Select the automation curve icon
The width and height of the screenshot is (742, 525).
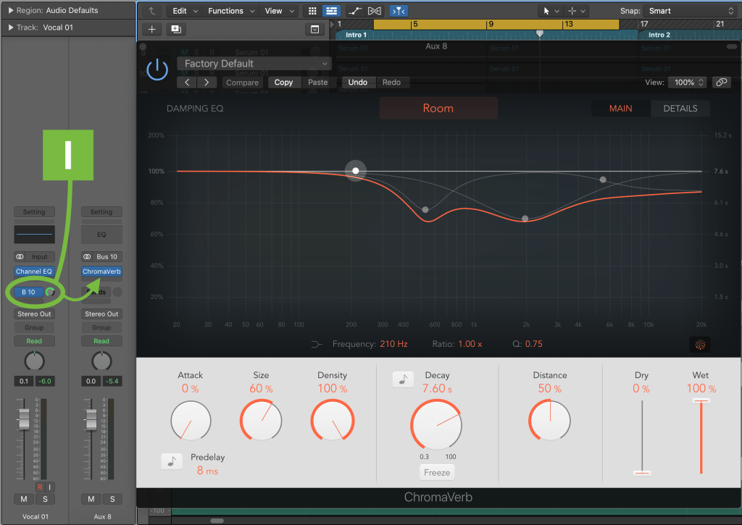click(x=354, y=10)
